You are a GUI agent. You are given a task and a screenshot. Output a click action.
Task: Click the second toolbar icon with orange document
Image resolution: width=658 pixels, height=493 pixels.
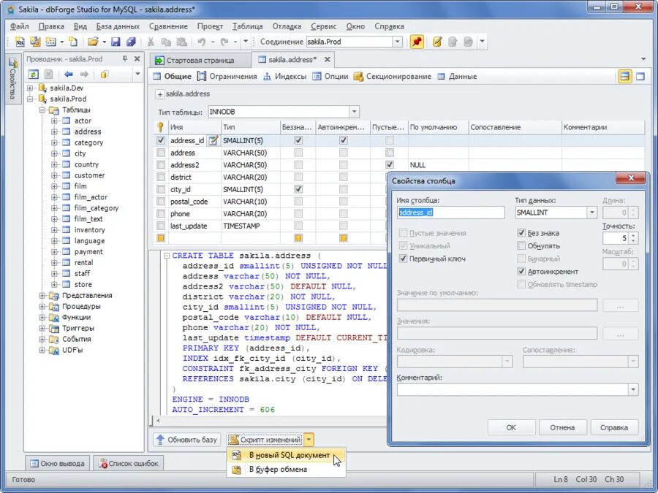click(35, 42)
